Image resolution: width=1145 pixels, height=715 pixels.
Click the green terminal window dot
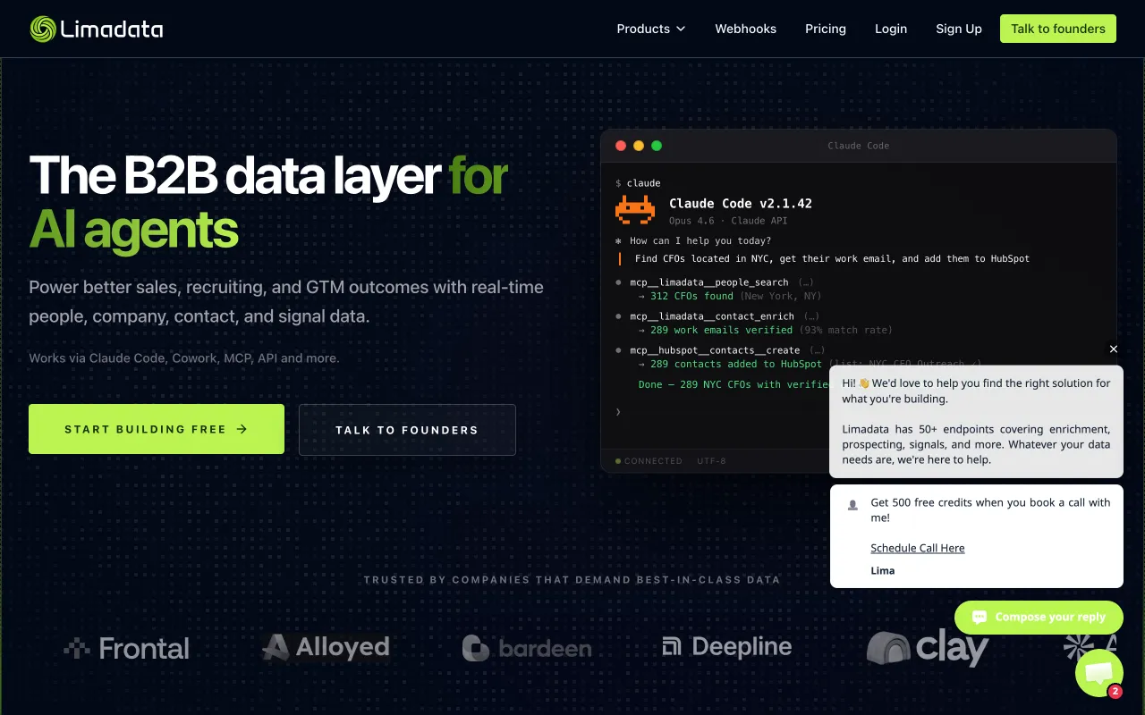(657, 146)
